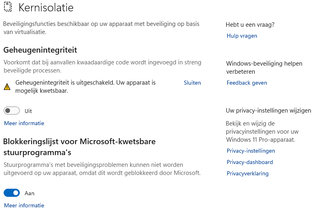Click the Blokkeringslijst voor Microsoft-kwetsbare stuurprogramma's heading
This screenshot has width=314, height=211.
click(x=79, y=147)
